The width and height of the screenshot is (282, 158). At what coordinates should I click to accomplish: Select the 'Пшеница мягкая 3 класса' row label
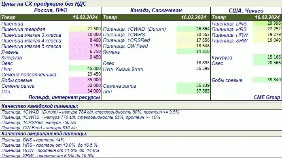31,35
